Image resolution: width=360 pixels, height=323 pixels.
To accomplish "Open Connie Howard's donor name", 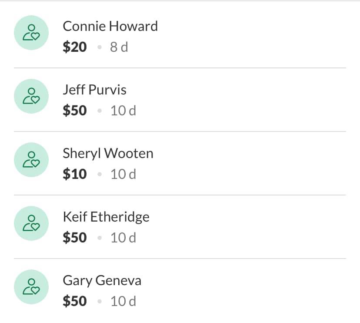I will coord(110,26).
